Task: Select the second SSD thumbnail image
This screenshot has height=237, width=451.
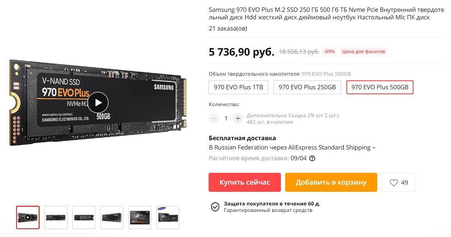Action: tap(56, 217)
